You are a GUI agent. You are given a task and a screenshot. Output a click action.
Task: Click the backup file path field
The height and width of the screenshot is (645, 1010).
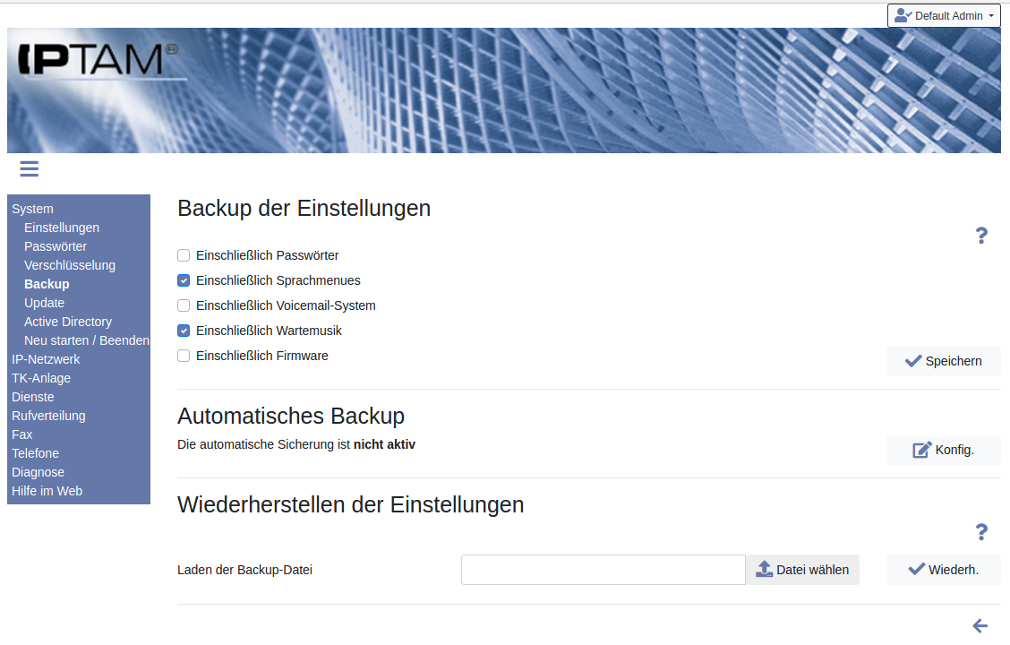click(x=603, y=570)
